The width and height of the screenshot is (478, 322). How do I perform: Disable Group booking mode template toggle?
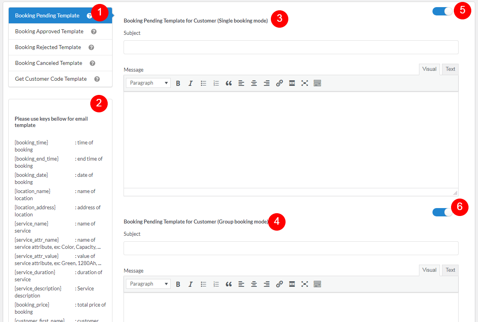(x=442, y=212)
